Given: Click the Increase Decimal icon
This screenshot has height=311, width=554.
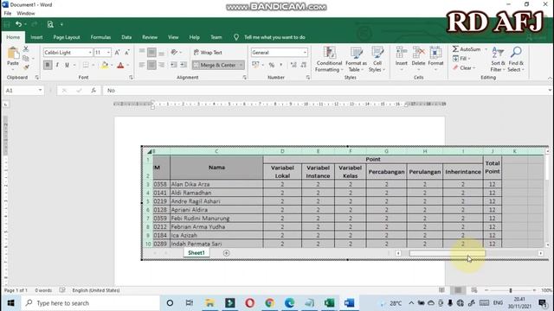Looking at the screenshot, I should pos(293,65).
